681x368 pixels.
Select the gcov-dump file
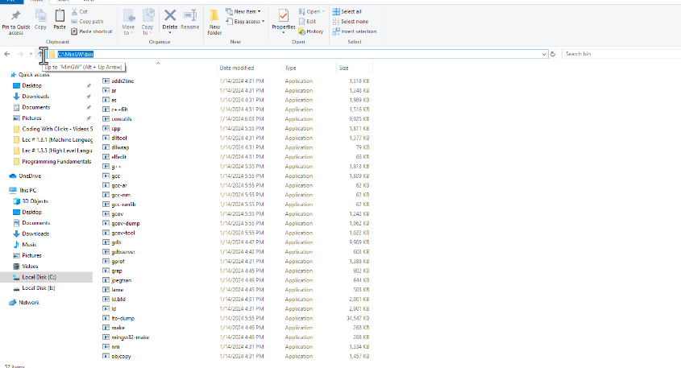point(126,223)
